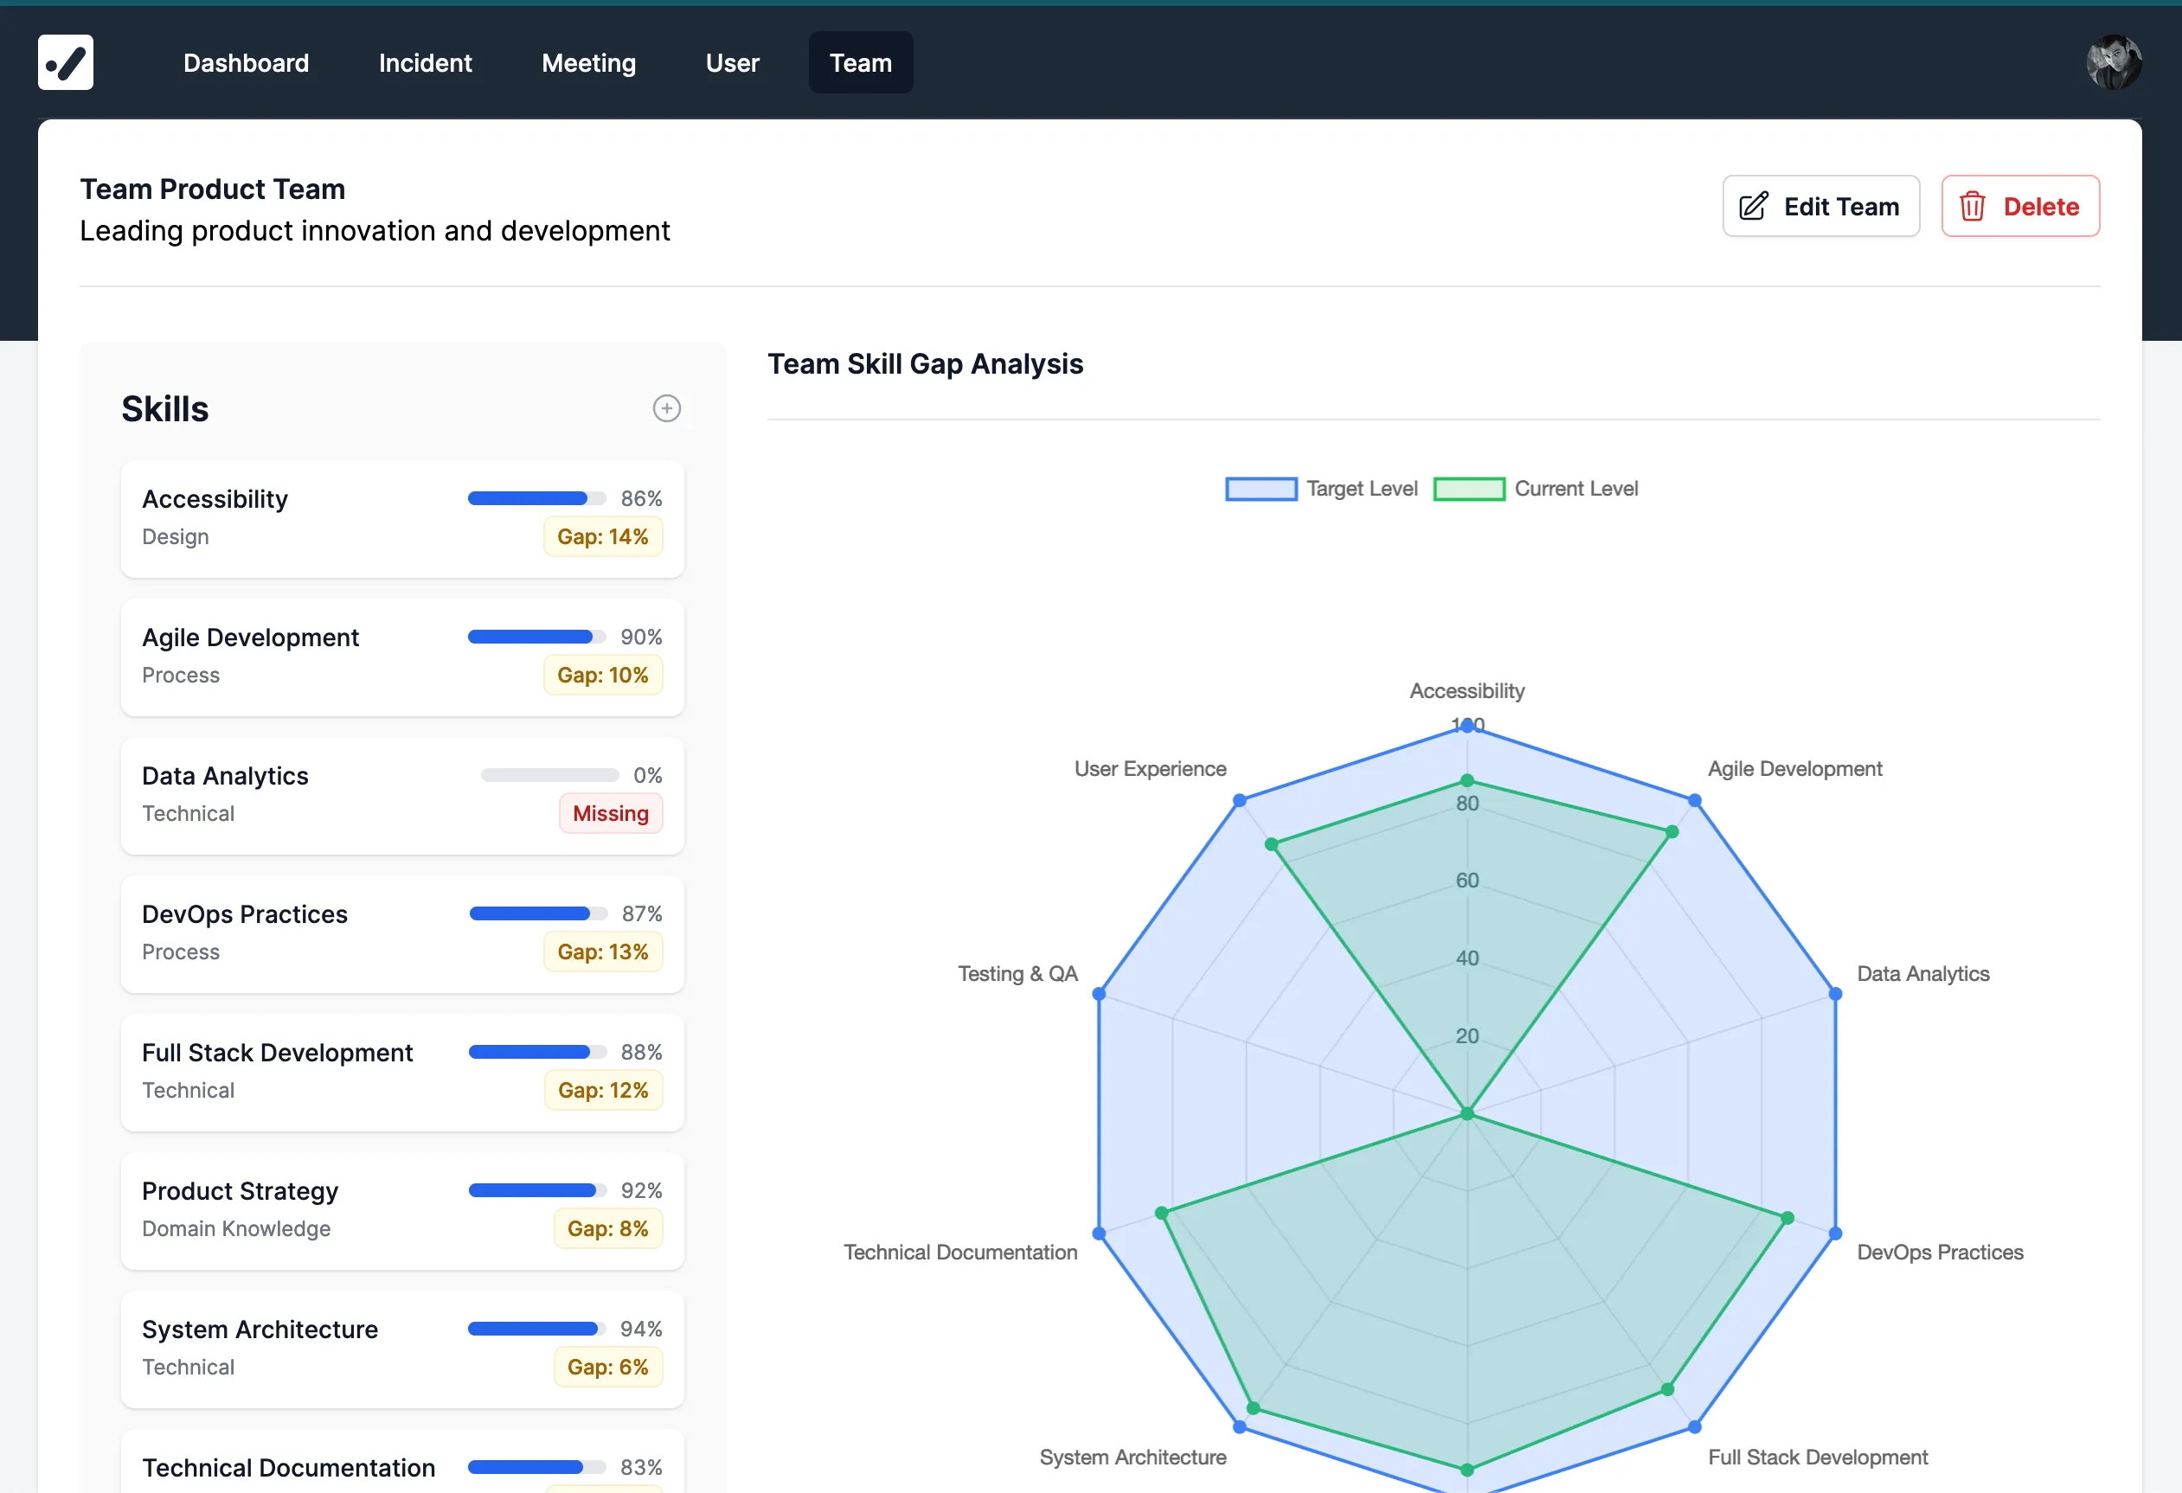This screenshot has width=2182, height=1493.
Task: Click the '0%' Data Analytics value
Action: (648, 776)
